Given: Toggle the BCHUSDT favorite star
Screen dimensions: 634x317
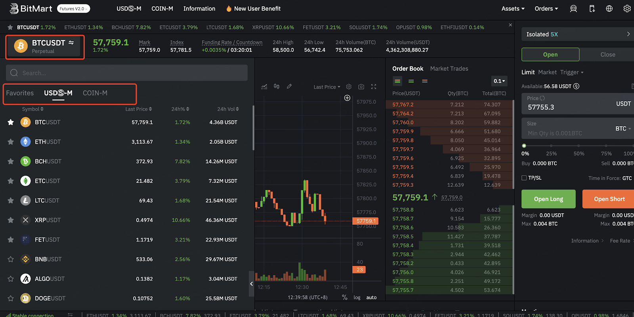Looking at the screenshot, I should (11, 161).
